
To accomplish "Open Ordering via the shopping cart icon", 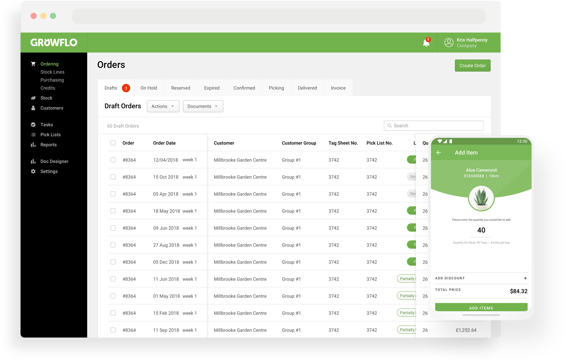I will 33,63.
